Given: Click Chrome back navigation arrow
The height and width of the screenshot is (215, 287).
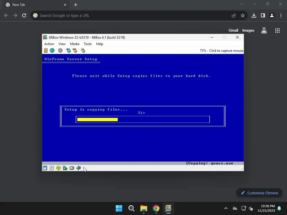Looking at the screenshot, I should tap(6, 16).
